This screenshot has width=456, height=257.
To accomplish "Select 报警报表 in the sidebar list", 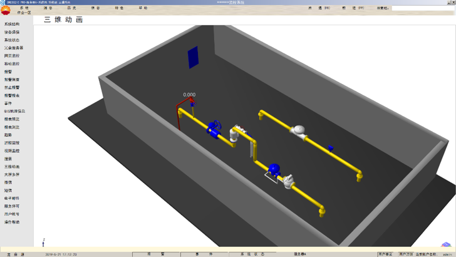I will click(x=12, y=96).
